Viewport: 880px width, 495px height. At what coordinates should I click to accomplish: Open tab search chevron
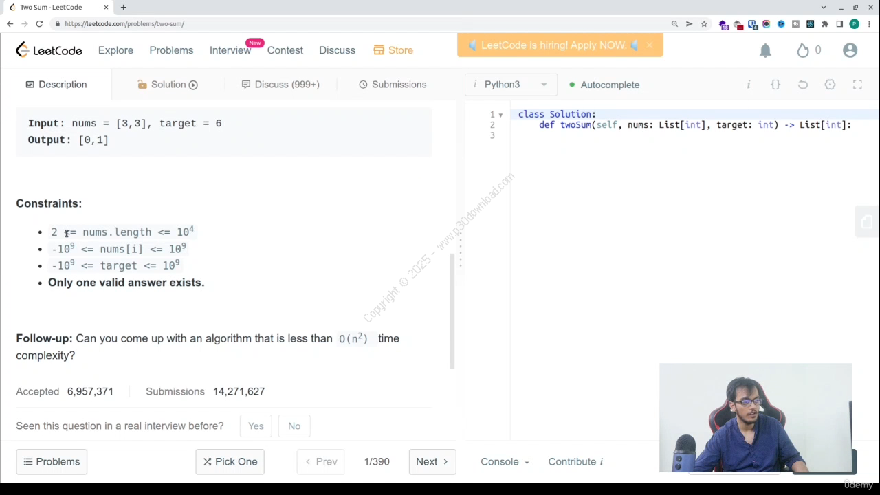point(824,7)
